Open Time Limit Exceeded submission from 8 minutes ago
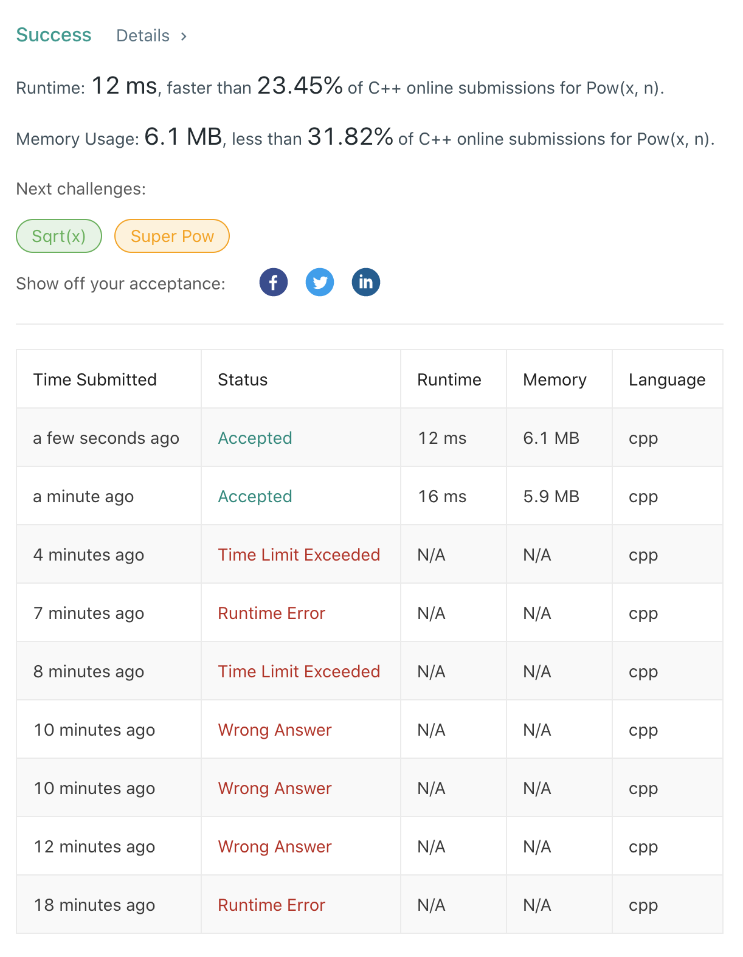Screen dimensions: 743x957 [299, 671]
